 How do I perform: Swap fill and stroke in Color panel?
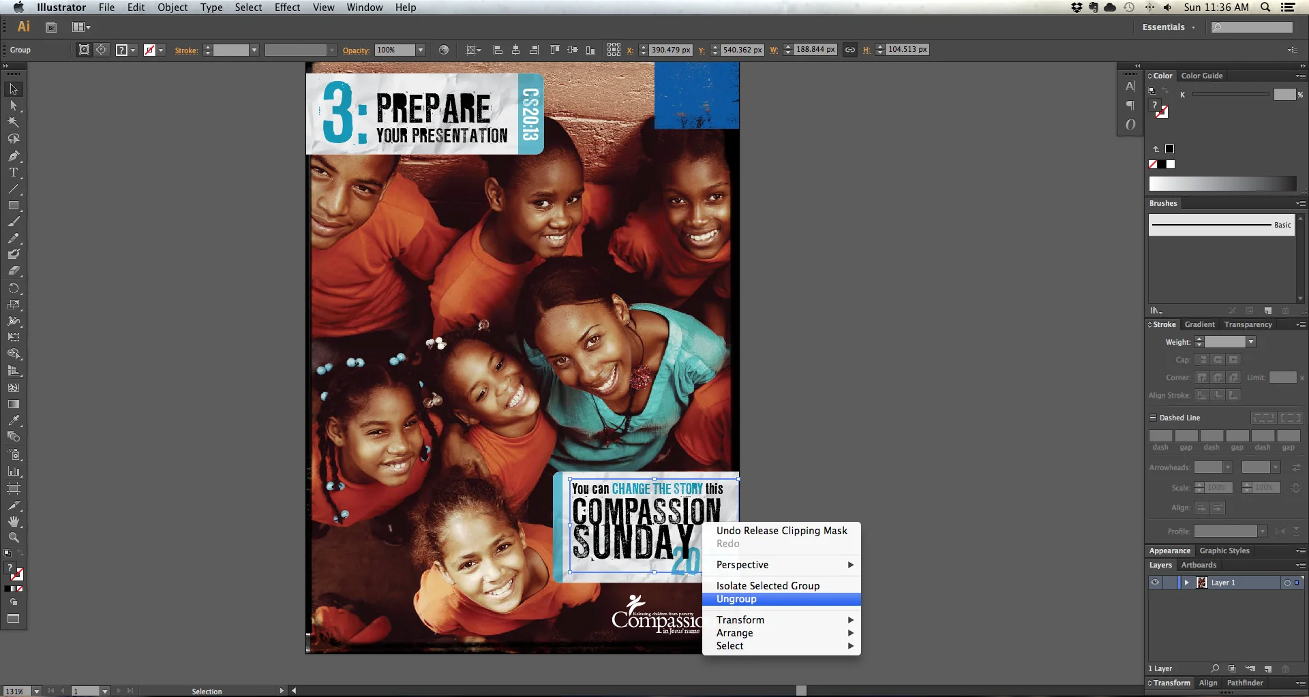point(1166,91)
